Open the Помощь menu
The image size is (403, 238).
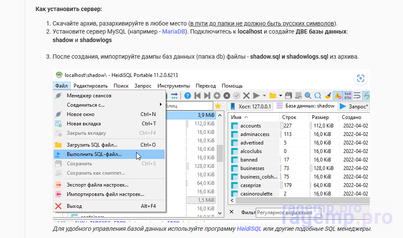[232, 86]
